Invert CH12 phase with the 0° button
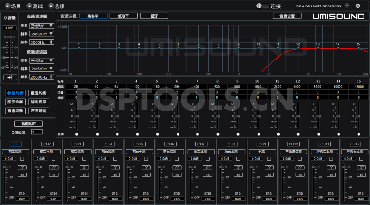The image size is (370, 205). (x=361, y=168)
